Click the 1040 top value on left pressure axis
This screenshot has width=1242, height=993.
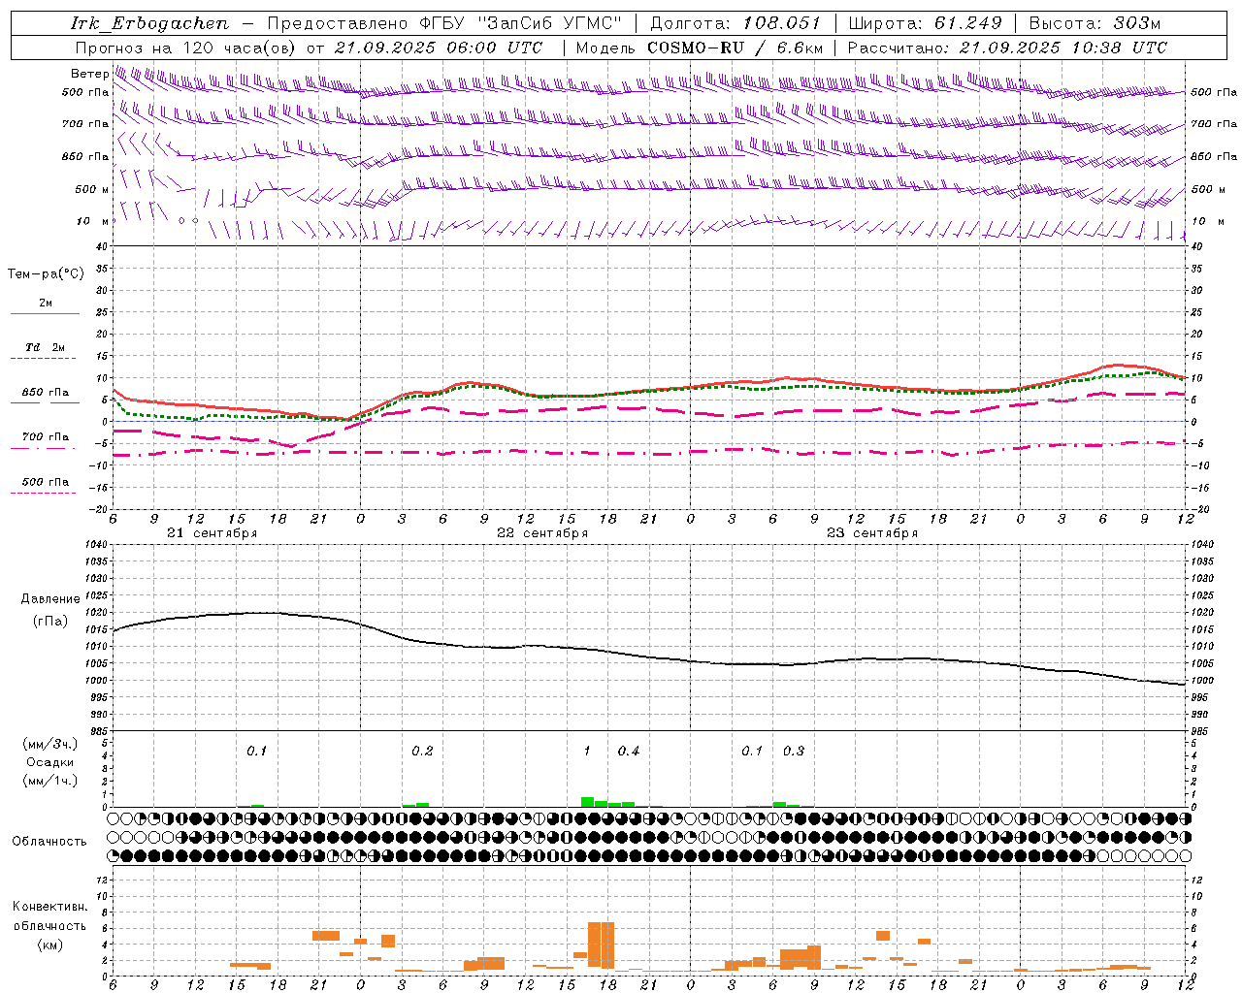[x=95, y=545]
